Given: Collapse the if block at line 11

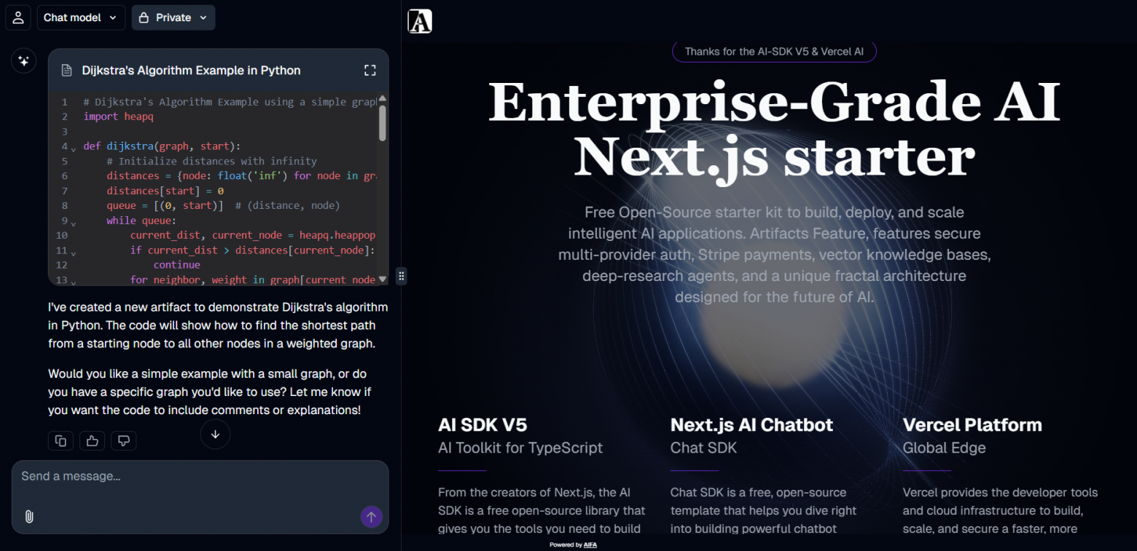Looking at the screenshot, I should click(74, 253).
